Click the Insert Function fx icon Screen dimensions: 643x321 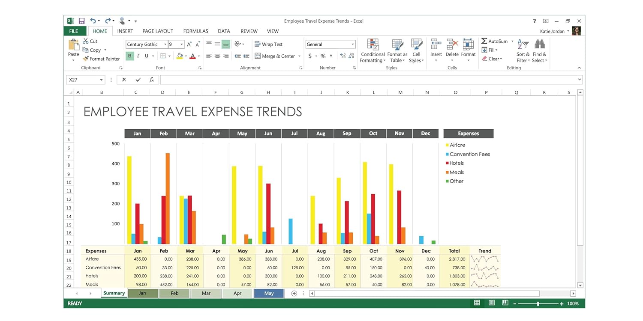(151, 80)
